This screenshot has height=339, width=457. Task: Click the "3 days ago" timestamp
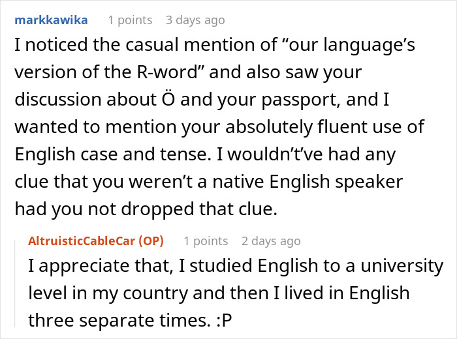coord(197,20)
